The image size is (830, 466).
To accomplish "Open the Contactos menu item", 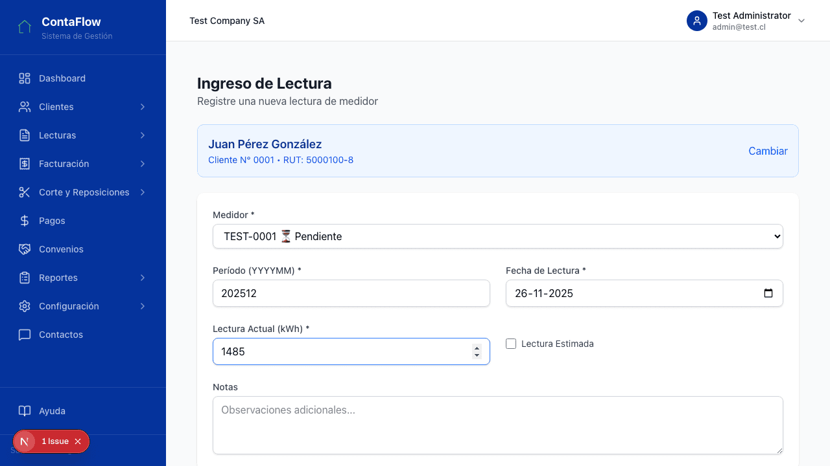I will (x=83, y=335).
